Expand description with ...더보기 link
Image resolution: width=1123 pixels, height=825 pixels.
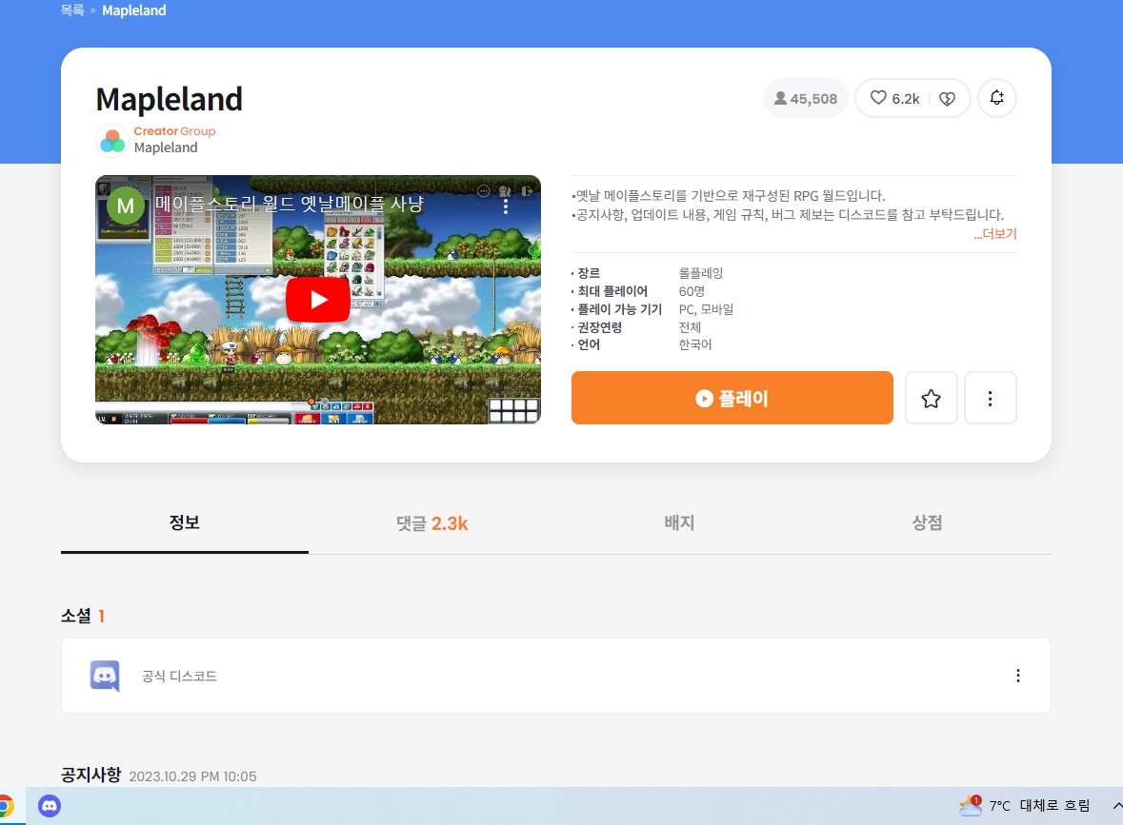994,234
